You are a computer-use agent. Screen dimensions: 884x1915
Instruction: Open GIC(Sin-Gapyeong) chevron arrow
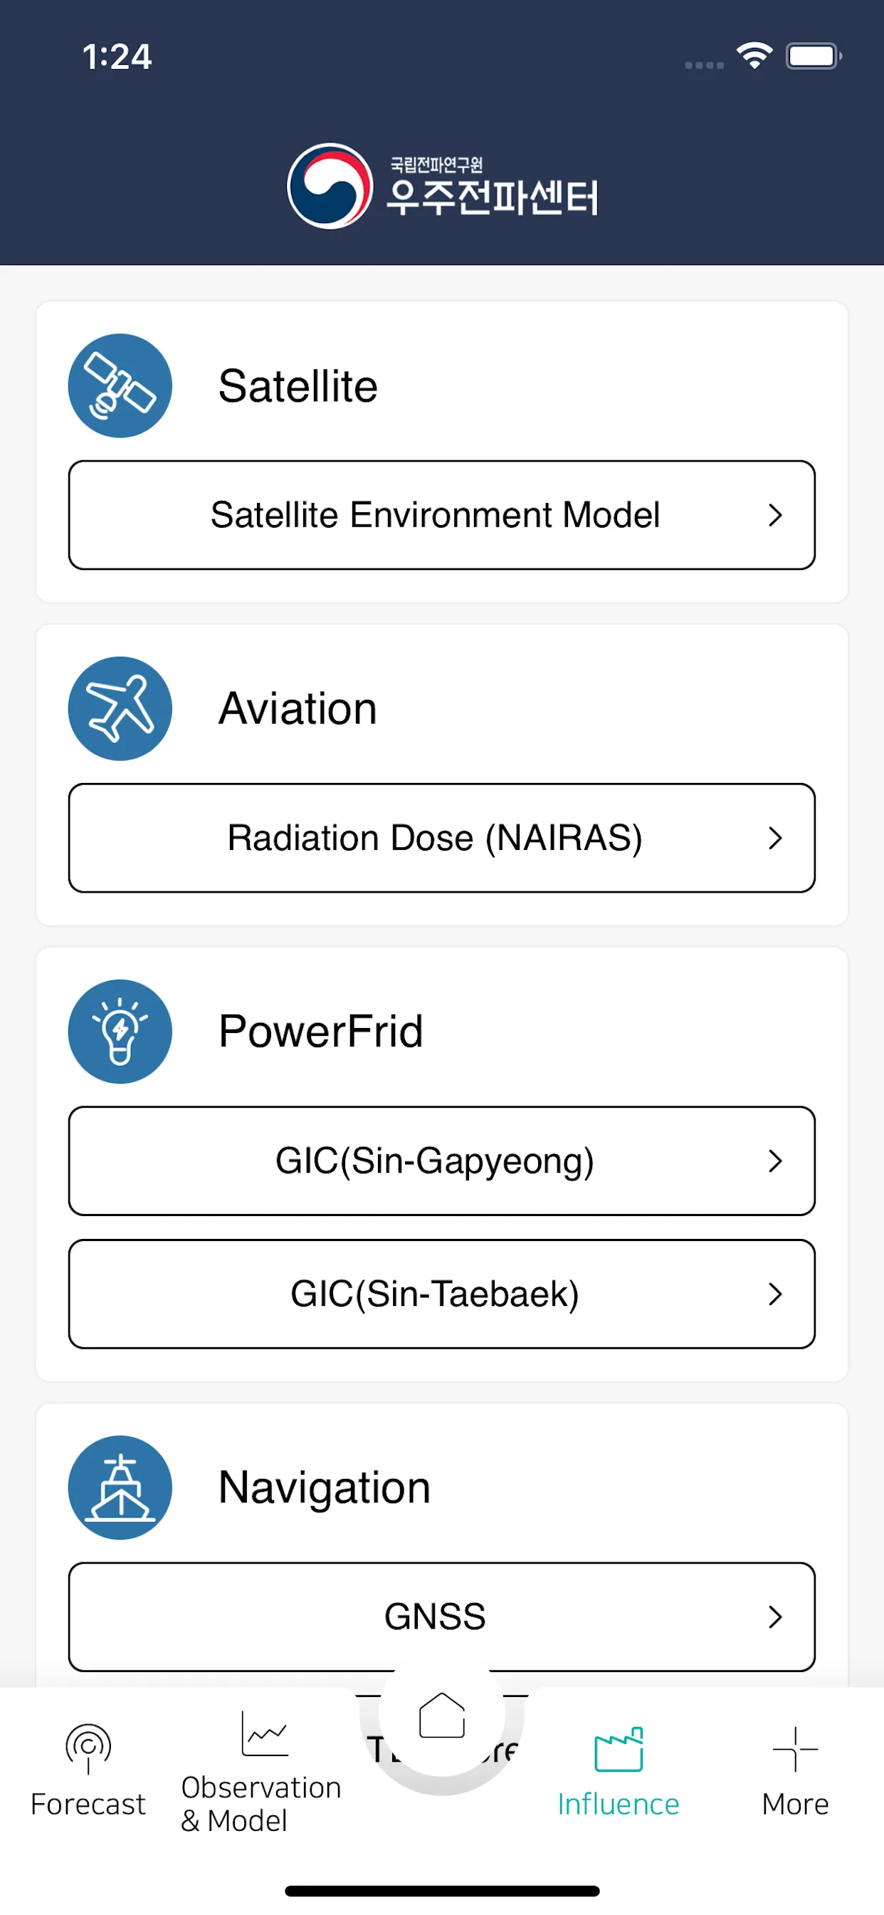point(775,1161)
